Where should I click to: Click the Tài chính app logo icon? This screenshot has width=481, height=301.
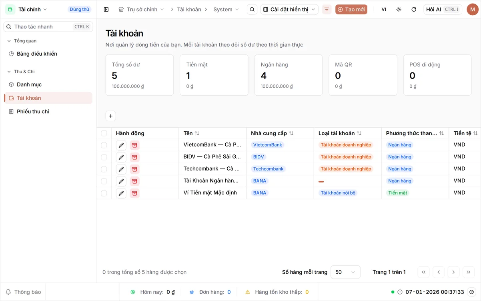click(10, 9)
